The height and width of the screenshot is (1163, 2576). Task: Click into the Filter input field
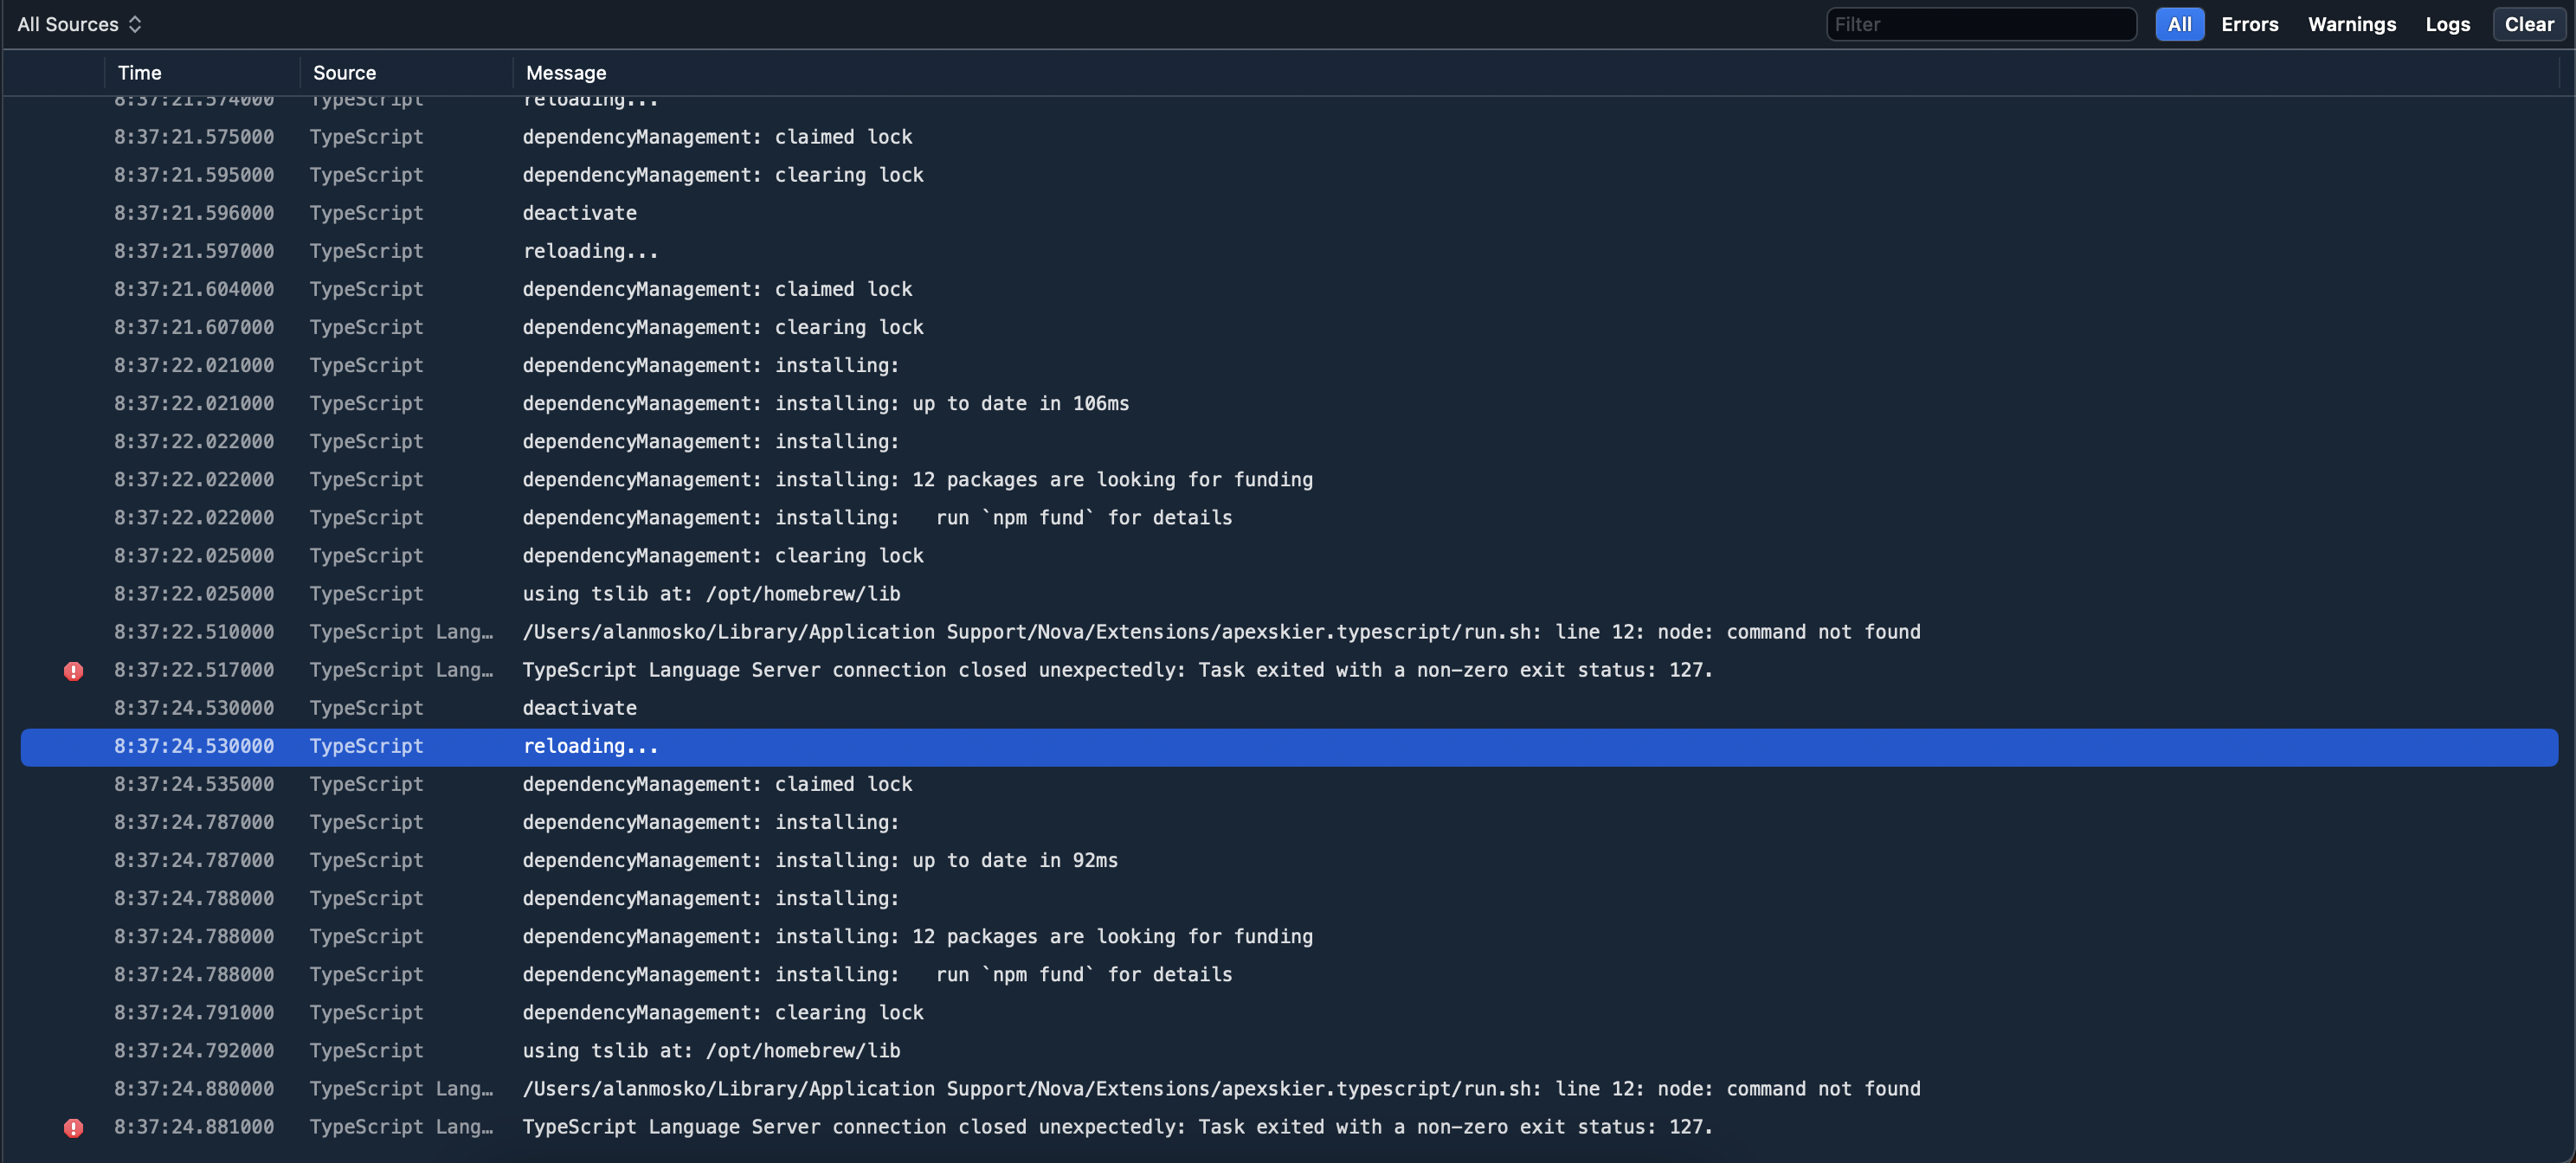tap(1981, 24)
